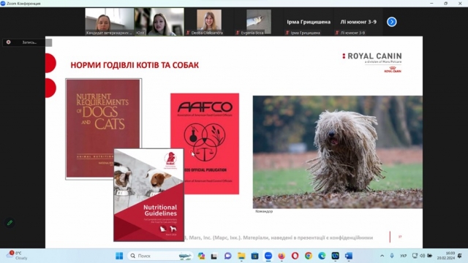The width and height of the screenshot is (468, 263).
Task: Expand the hidden system tray icons
Action: [382, 256]
